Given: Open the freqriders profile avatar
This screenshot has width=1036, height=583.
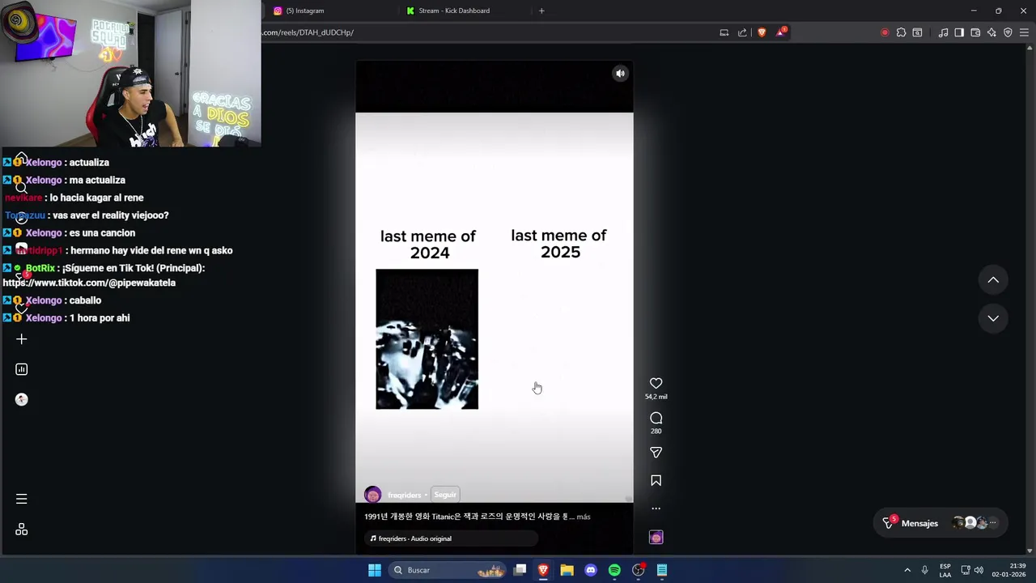Looking at the screenshot, I should click(372, 495).
